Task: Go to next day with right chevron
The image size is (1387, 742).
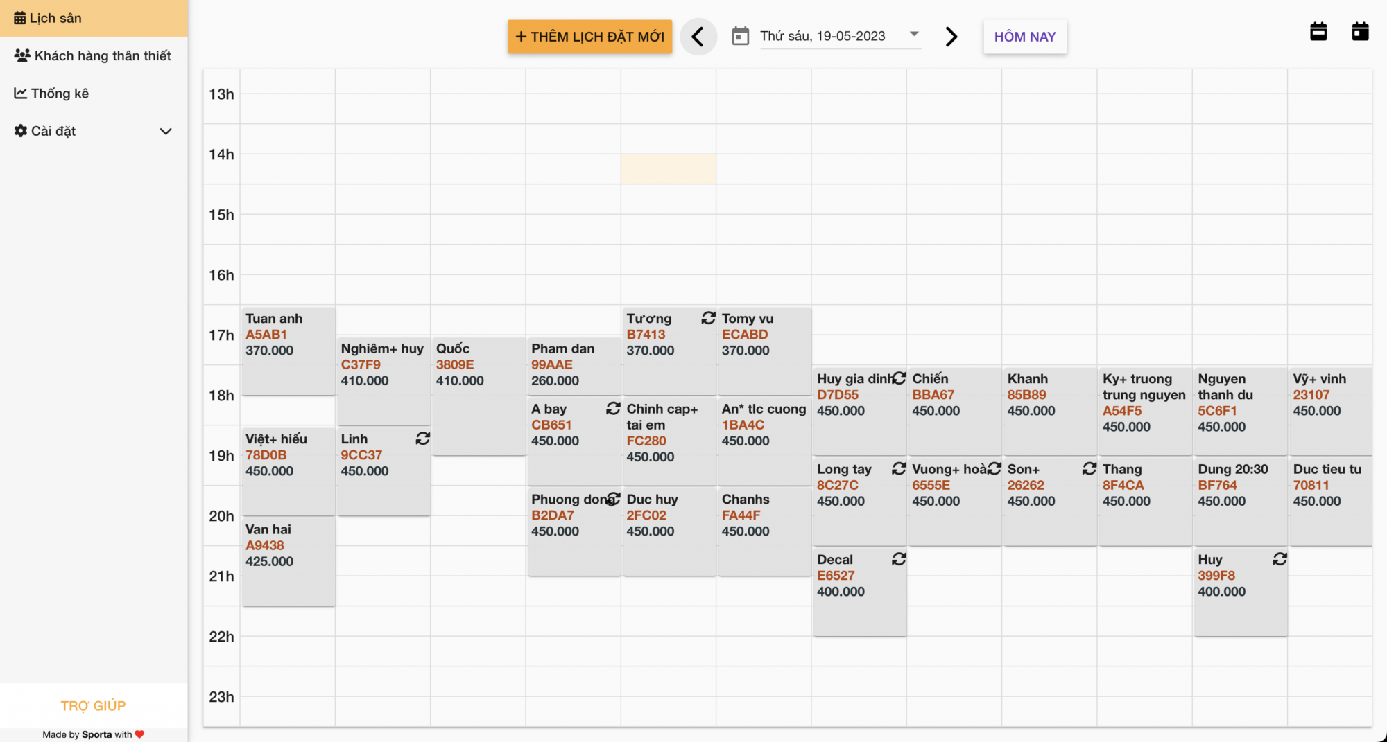Action: [951, 37]
